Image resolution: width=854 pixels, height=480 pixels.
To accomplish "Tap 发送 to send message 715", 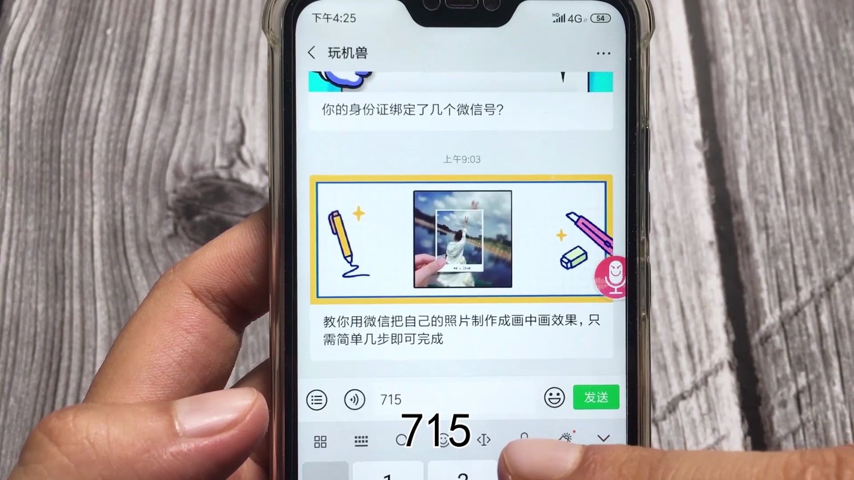I will point(595,397).
